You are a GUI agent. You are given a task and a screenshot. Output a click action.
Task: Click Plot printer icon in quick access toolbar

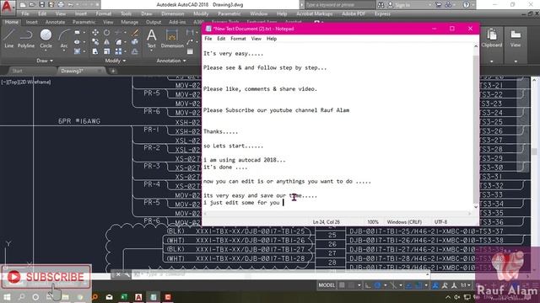pyautogui.click(x=61, y=5)
